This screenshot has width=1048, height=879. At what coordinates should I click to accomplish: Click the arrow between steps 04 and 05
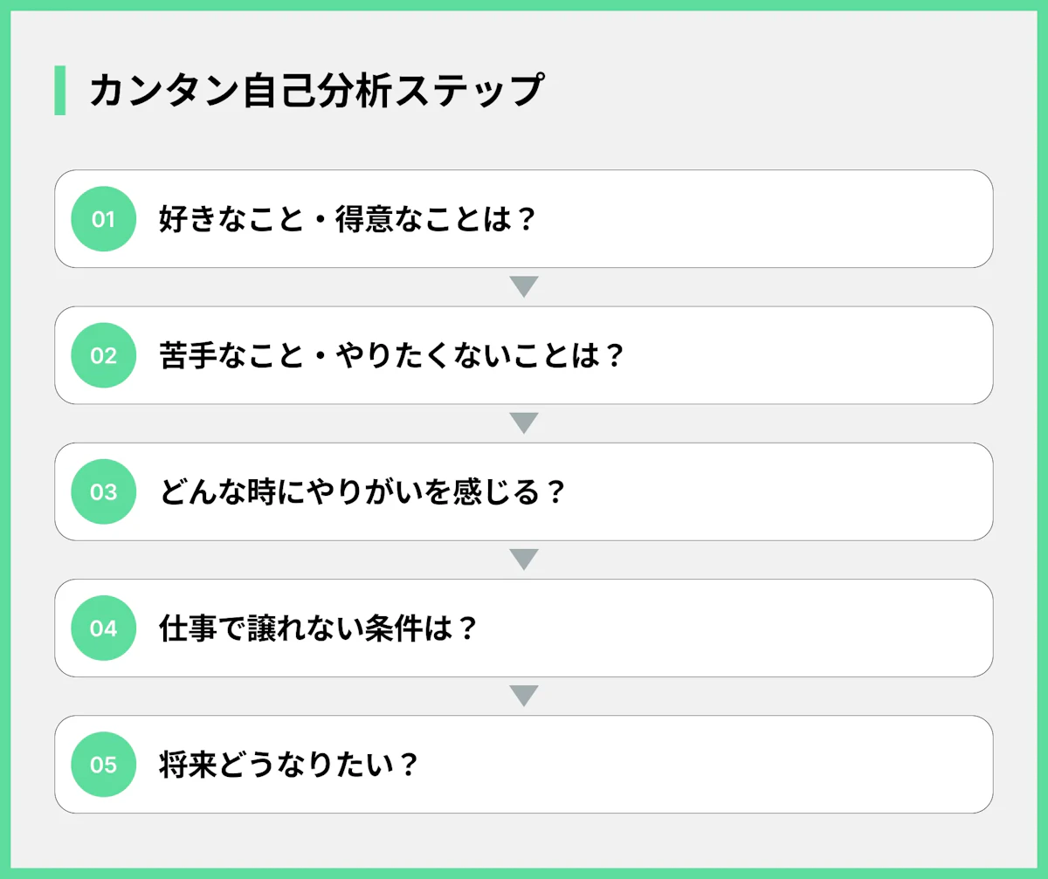pos(523,696)
